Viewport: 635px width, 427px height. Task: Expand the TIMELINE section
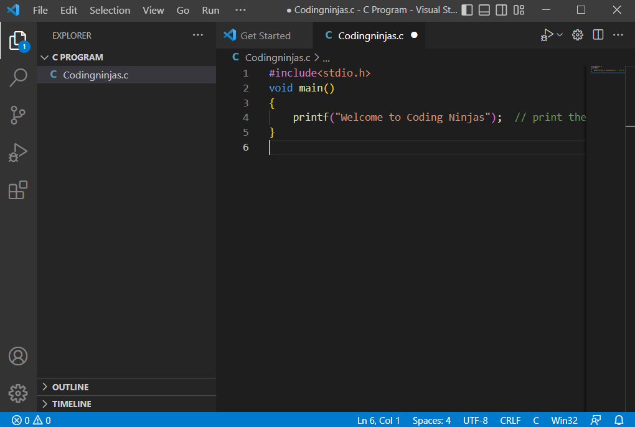[x=71, y=404]
